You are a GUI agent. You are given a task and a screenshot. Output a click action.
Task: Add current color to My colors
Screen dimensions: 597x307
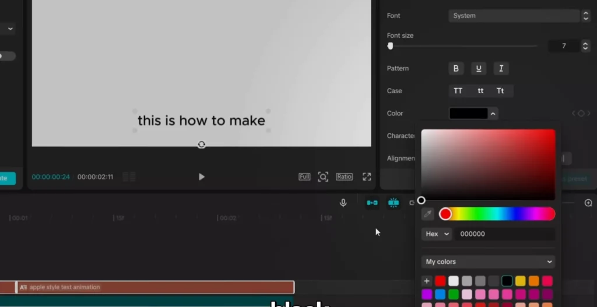point(427,281)
